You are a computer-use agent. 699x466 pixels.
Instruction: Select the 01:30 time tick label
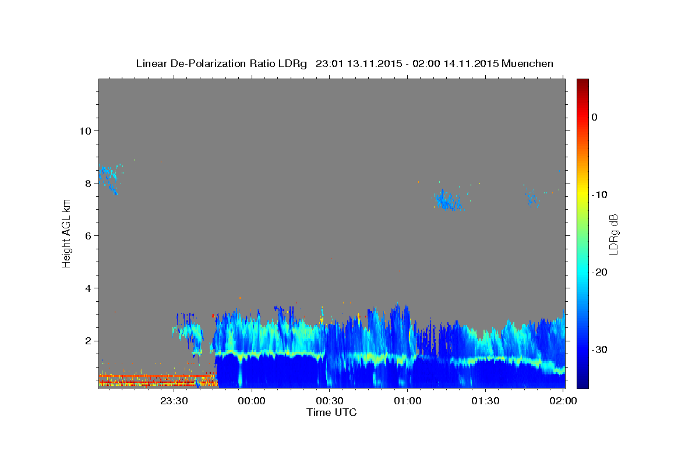tap(485, 401)
